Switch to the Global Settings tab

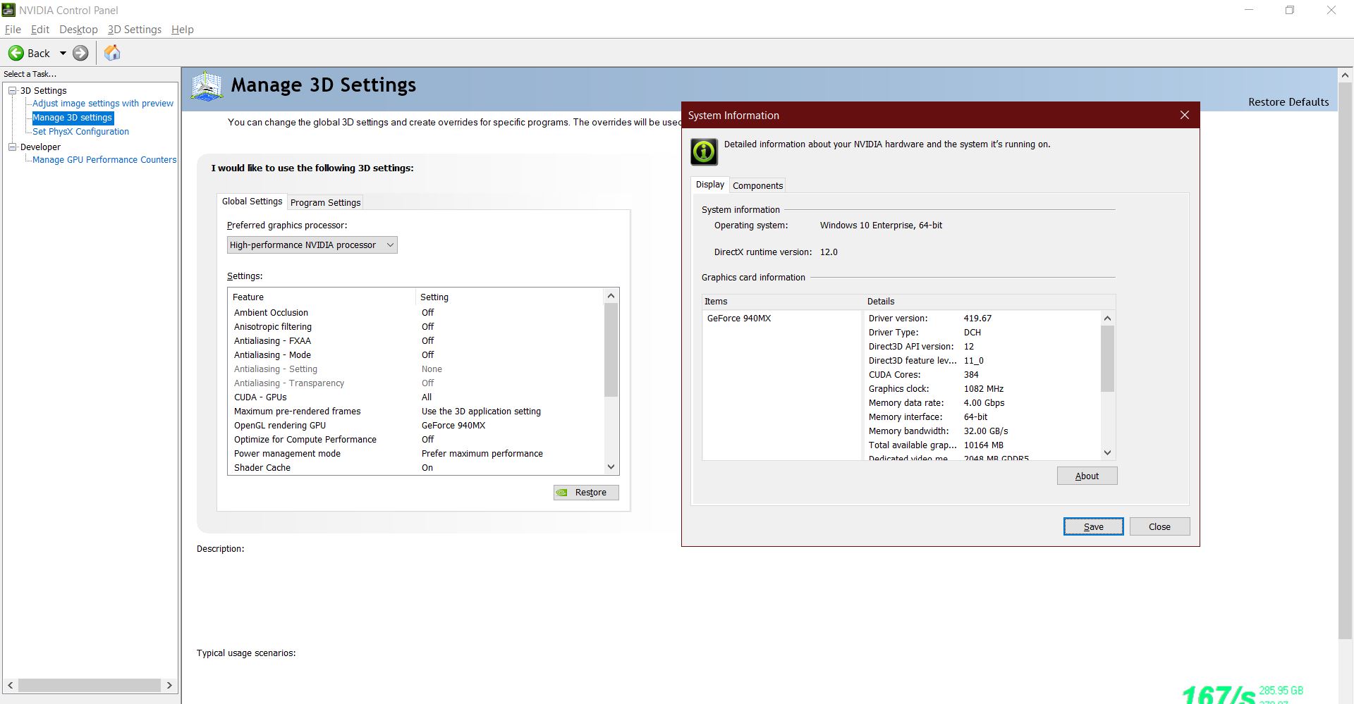pos(252,202)
